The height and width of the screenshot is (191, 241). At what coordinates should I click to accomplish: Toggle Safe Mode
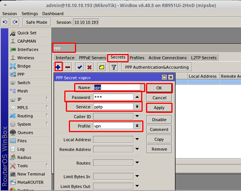click(x=37, y=22)
